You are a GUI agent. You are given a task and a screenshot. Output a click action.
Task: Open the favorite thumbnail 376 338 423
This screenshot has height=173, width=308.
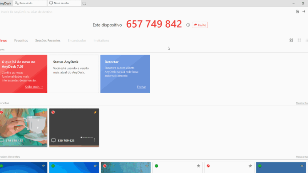coord(23,127)
